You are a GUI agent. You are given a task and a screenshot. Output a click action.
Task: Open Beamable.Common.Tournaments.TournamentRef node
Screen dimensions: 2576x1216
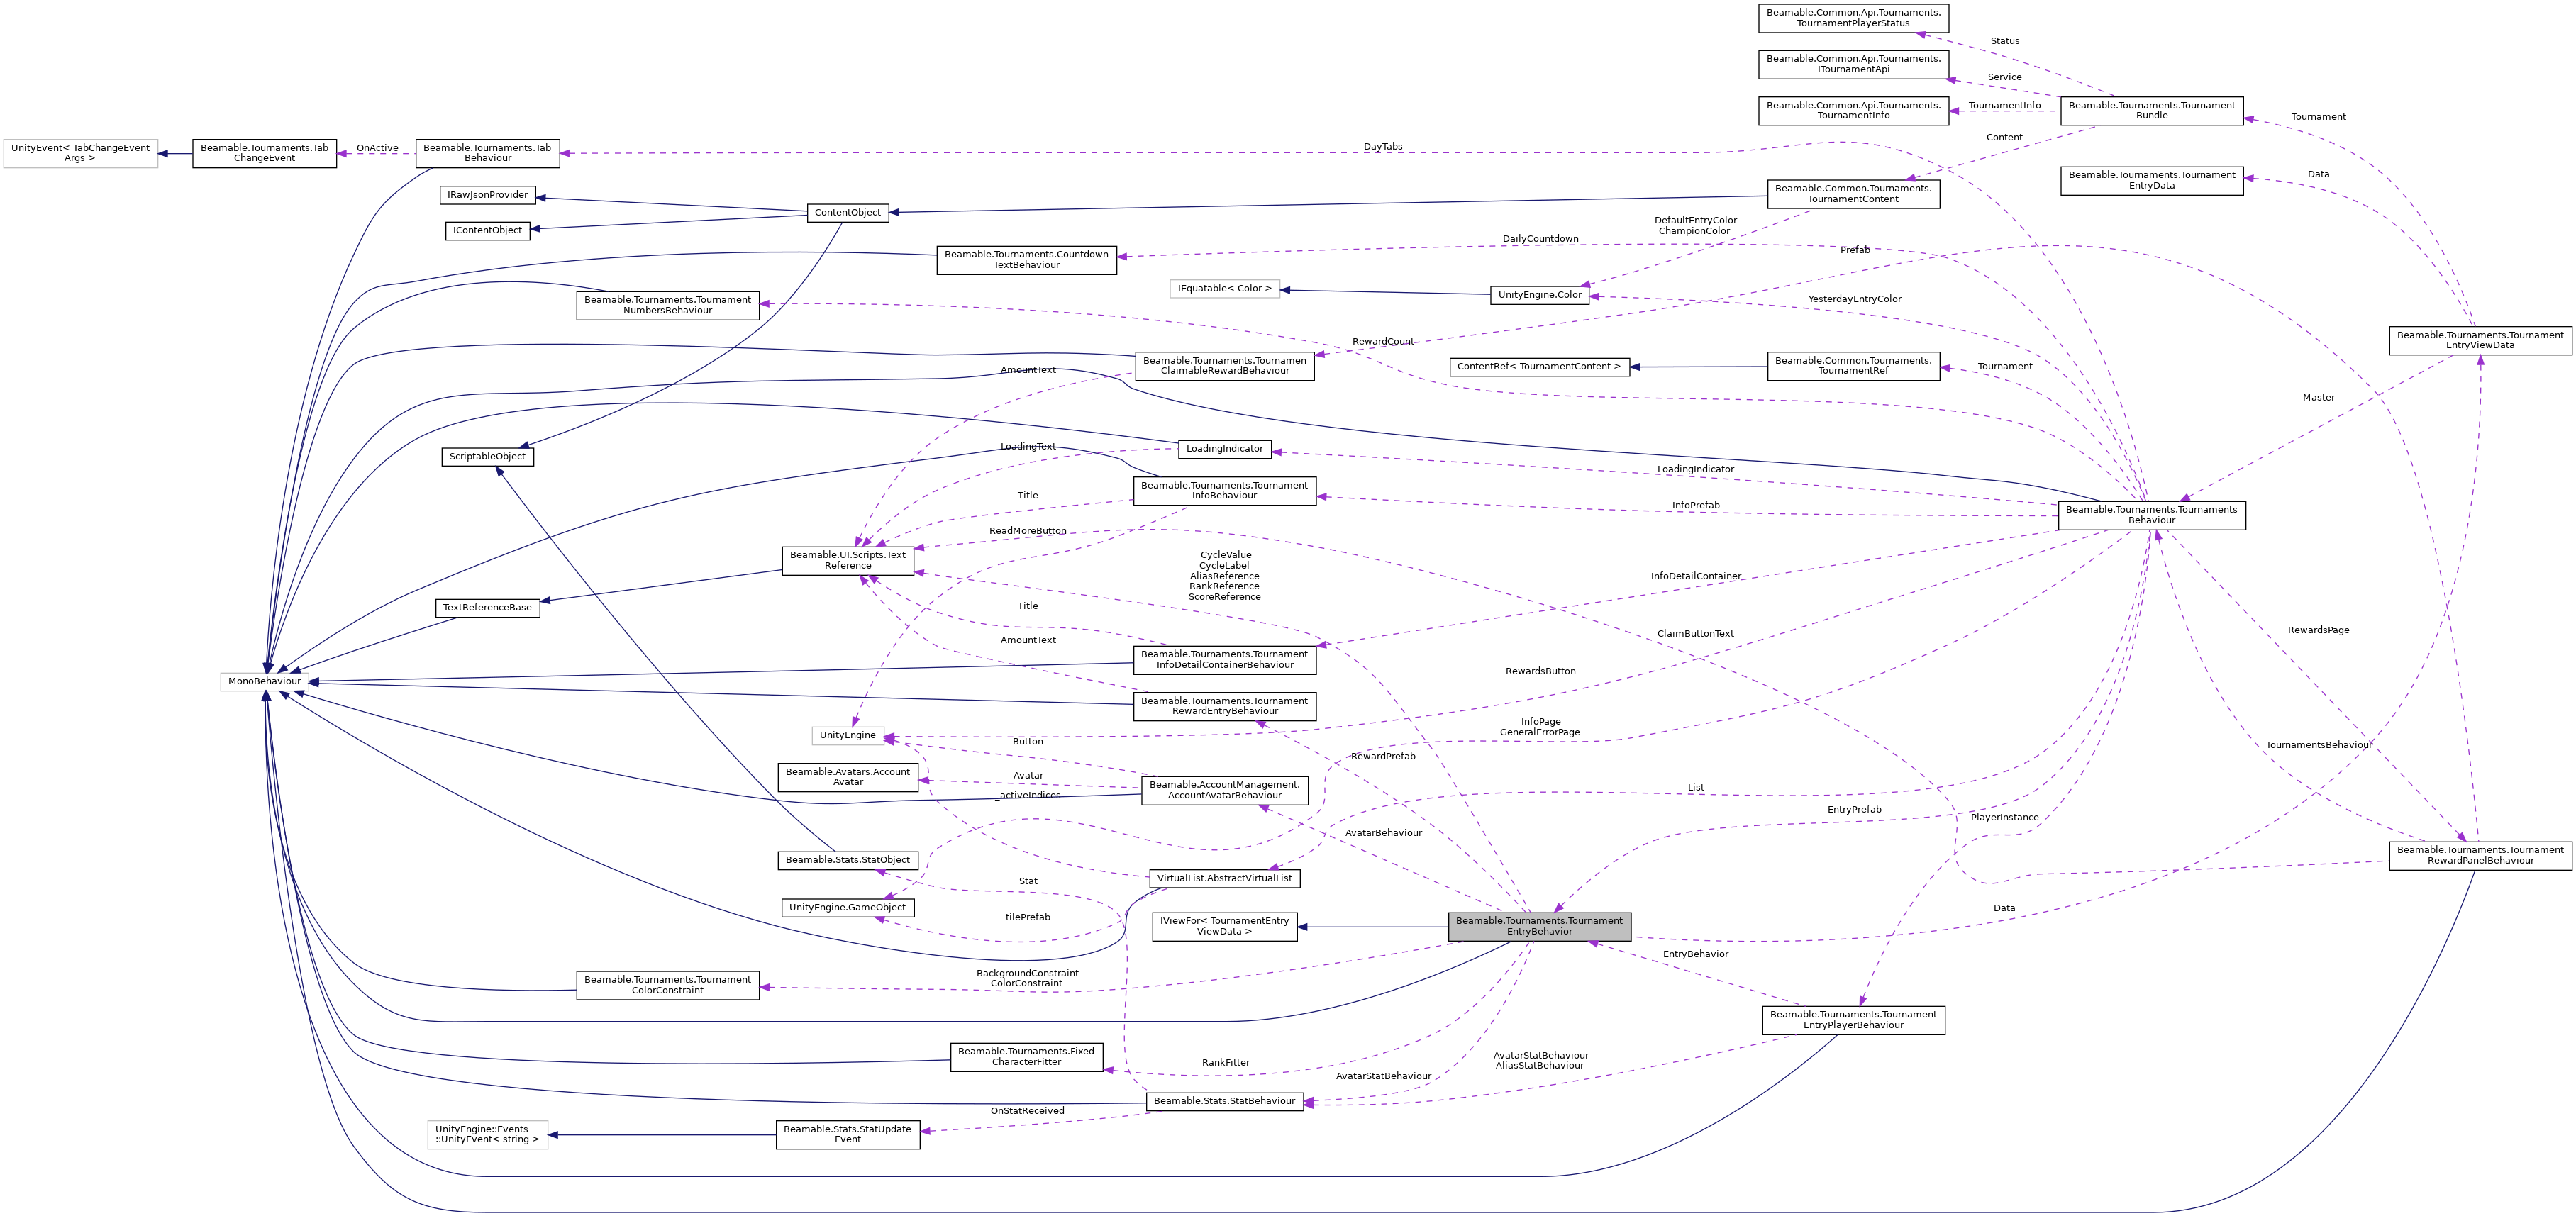point(1853,366)
